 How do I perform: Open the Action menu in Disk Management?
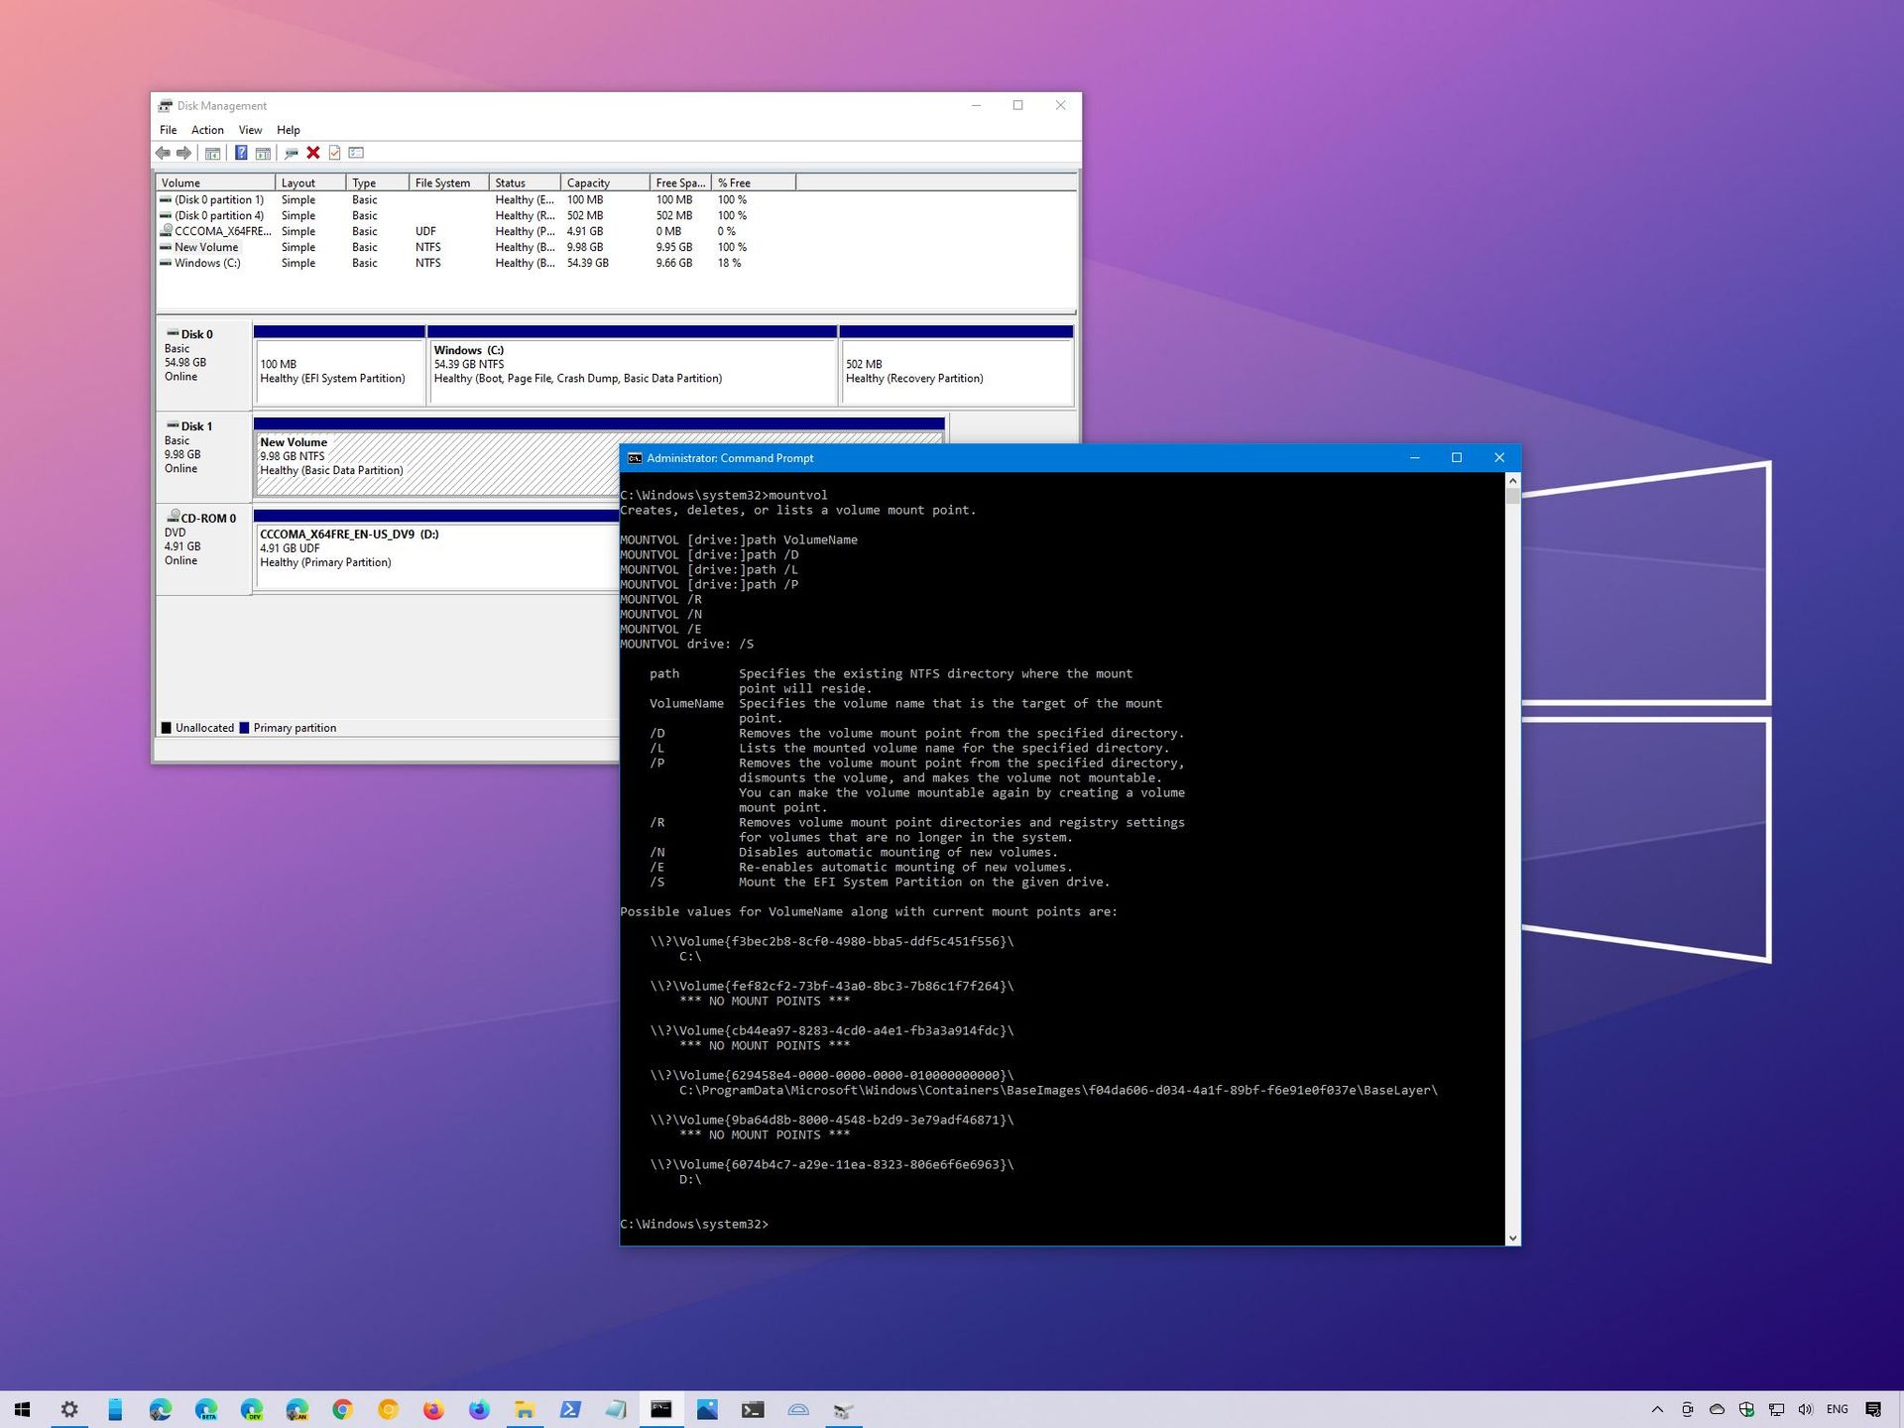click(206, 129)
